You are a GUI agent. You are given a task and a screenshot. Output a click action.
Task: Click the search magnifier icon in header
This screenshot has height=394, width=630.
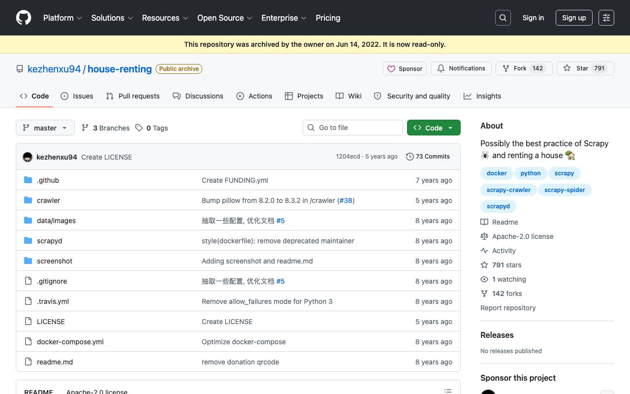(503, 18)
